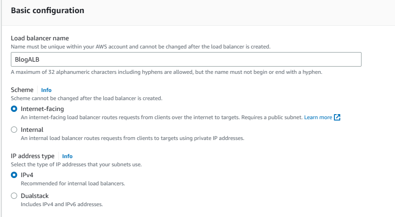Click the external link icon beside Learn more
This screenshot has height=217, width=395.
(x=337, y=117)
